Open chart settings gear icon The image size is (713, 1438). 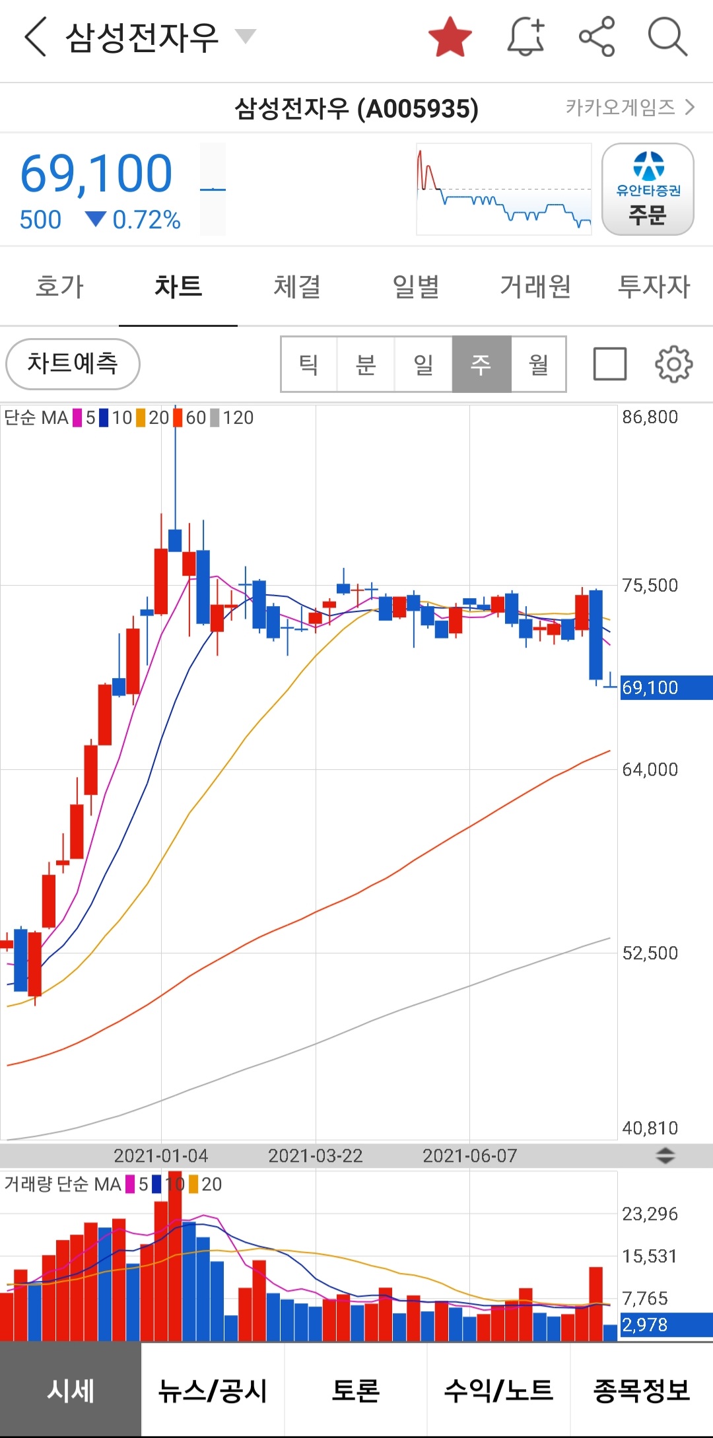point(673,364)
